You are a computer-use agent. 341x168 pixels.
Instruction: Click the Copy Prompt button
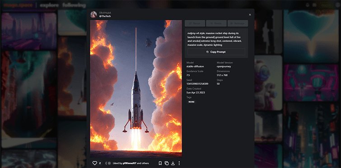pos(216,52)
